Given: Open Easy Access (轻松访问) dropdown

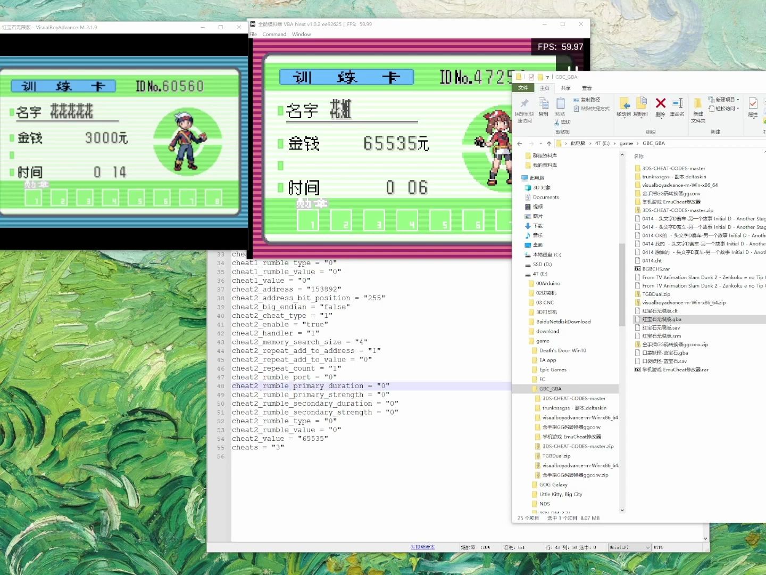Looking at the screenshot, I should (x=724, y=109).
